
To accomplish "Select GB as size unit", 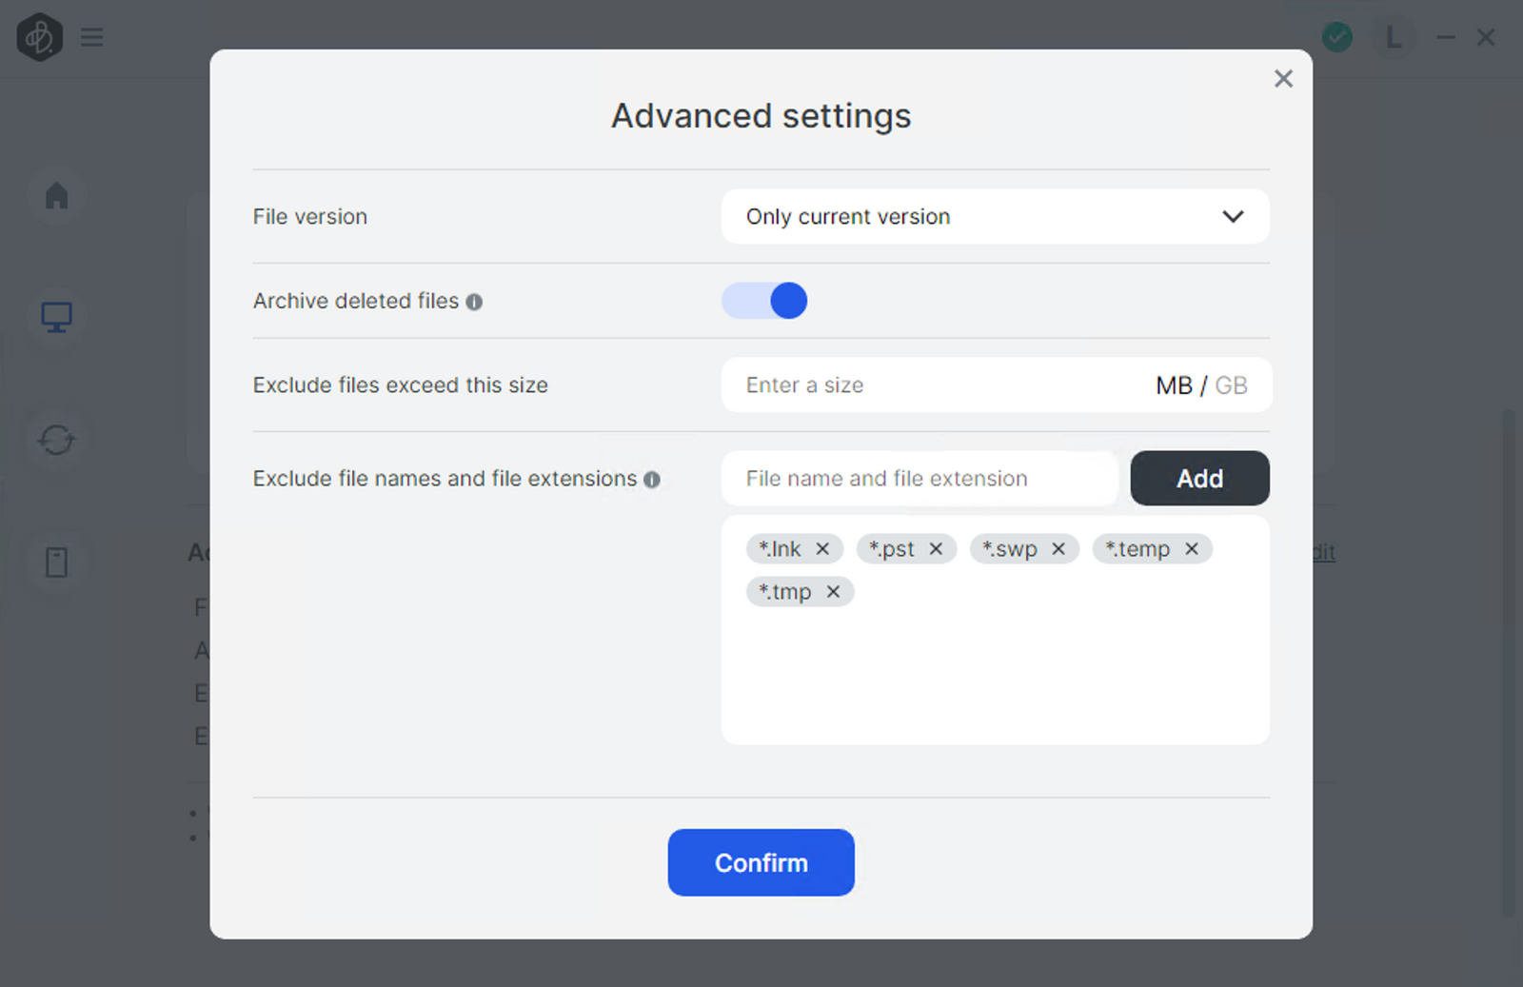I will pyautogui.click(x=1231, y=385).
